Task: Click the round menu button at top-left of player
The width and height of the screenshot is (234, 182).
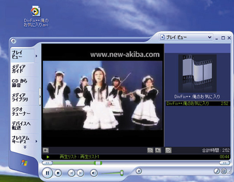Action: 13,41
